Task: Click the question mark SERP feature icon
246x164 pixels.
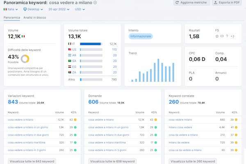Action: click(227, 36)
